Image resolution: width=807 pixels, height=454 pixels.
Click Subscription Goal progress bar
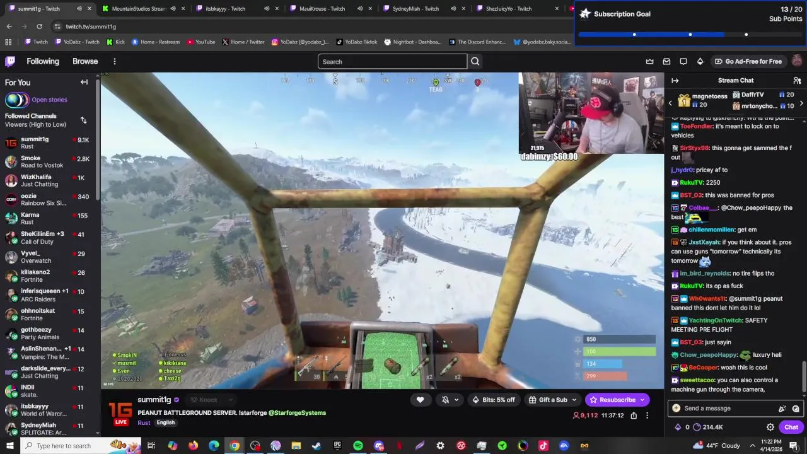[x=690, y=35]
